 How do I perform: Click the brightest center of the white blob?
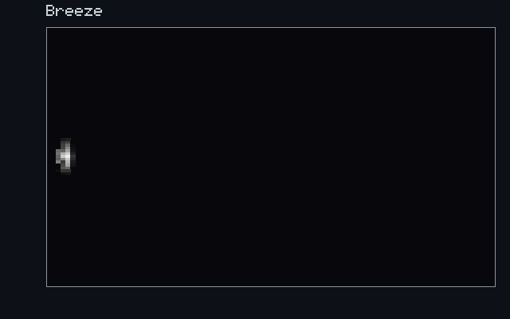(x=66, y=156)
